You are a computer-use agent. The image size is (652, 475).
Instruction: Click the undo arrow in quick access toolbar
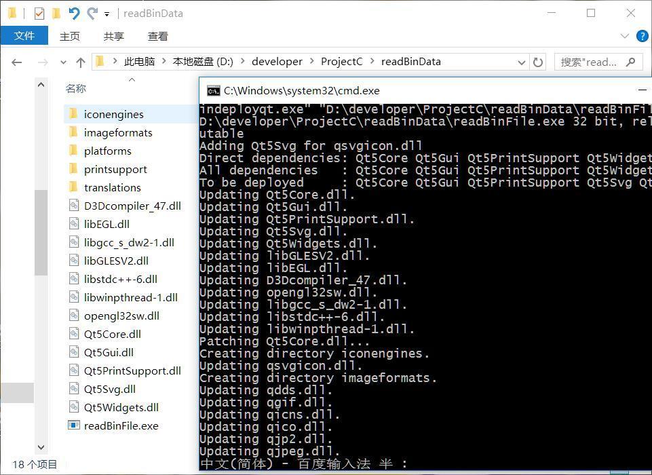(74, 14)
